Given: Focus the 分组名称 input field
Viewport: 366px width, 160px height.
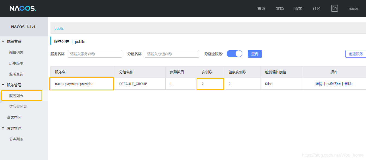Looking at the screenshot, I should click(172, 54).
